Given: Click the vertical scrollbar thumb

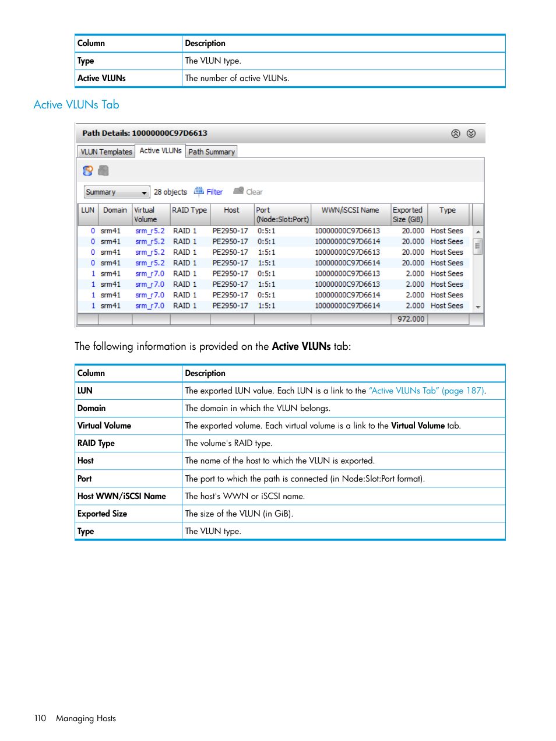Looking at the screenshot, I should [x=478, y=246].
